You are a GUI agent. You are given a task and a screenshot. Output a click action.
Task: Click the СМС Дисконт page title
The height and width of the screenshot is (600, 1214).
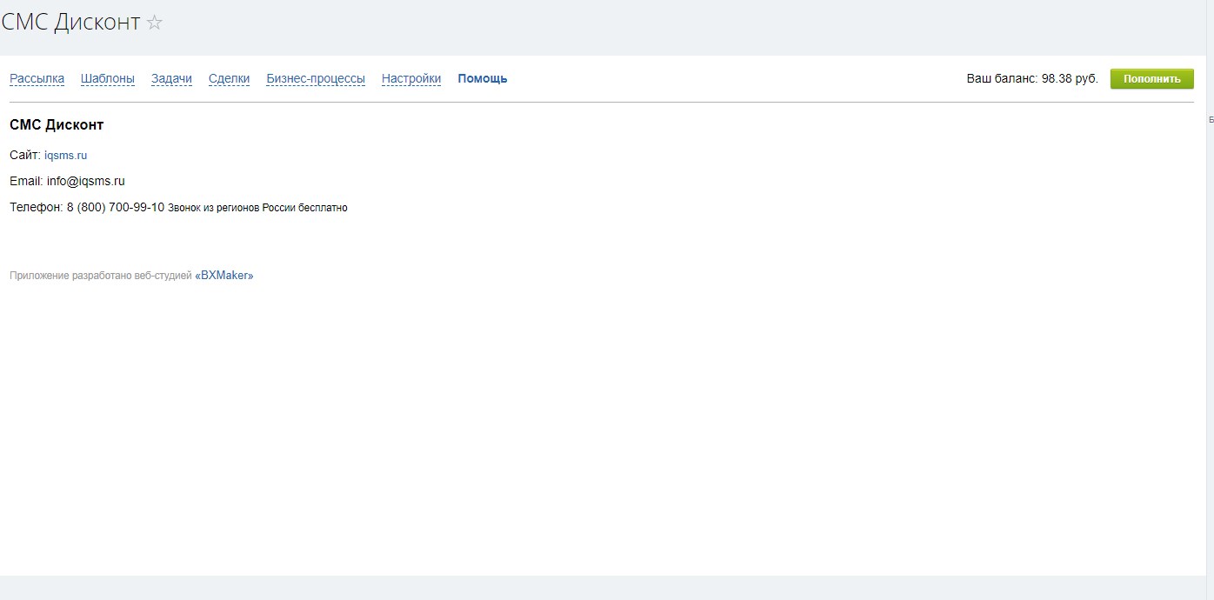[70, 23]
